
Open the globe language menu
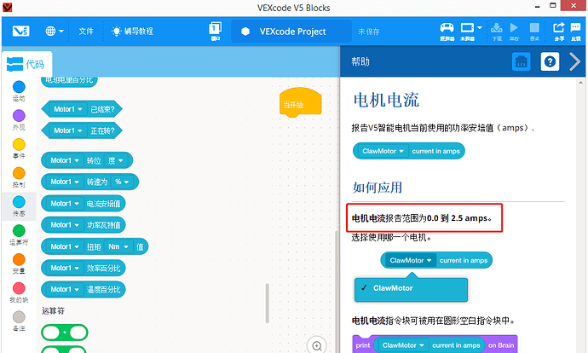tap(55, 32)
